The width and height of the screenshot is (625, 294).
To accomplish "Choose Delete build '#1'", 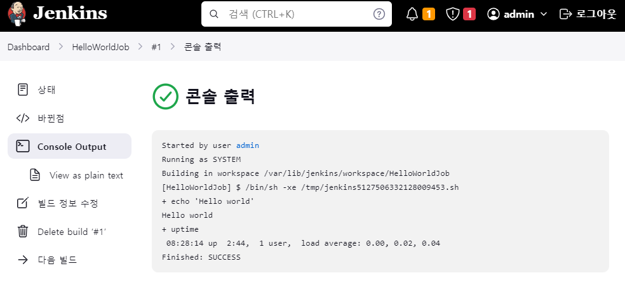I will coord(69,232).
